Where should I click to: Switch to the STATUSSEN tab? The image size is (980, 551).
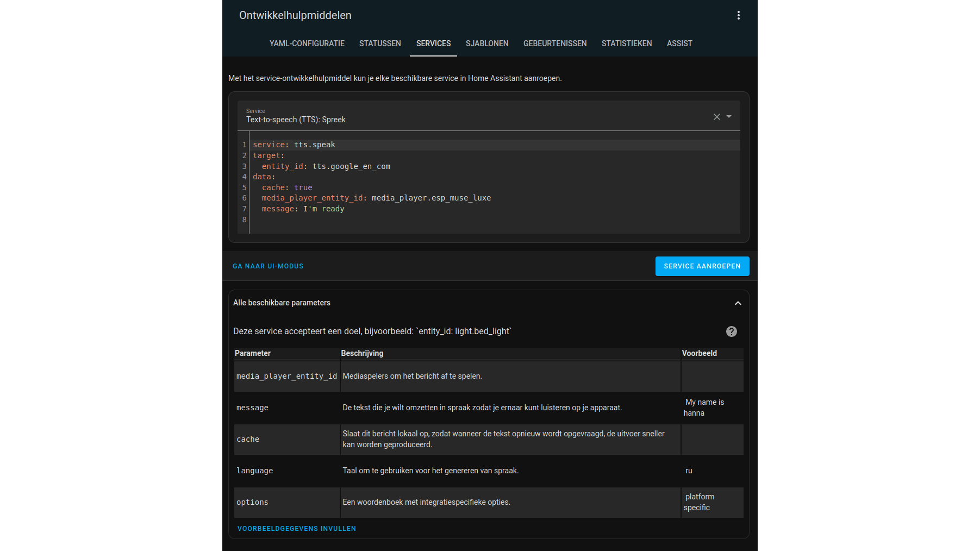pyautogui.click(x=379, y=43)
